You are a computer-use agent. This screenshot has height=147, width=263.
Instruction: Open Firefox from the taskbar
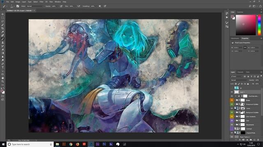[78, 144]
